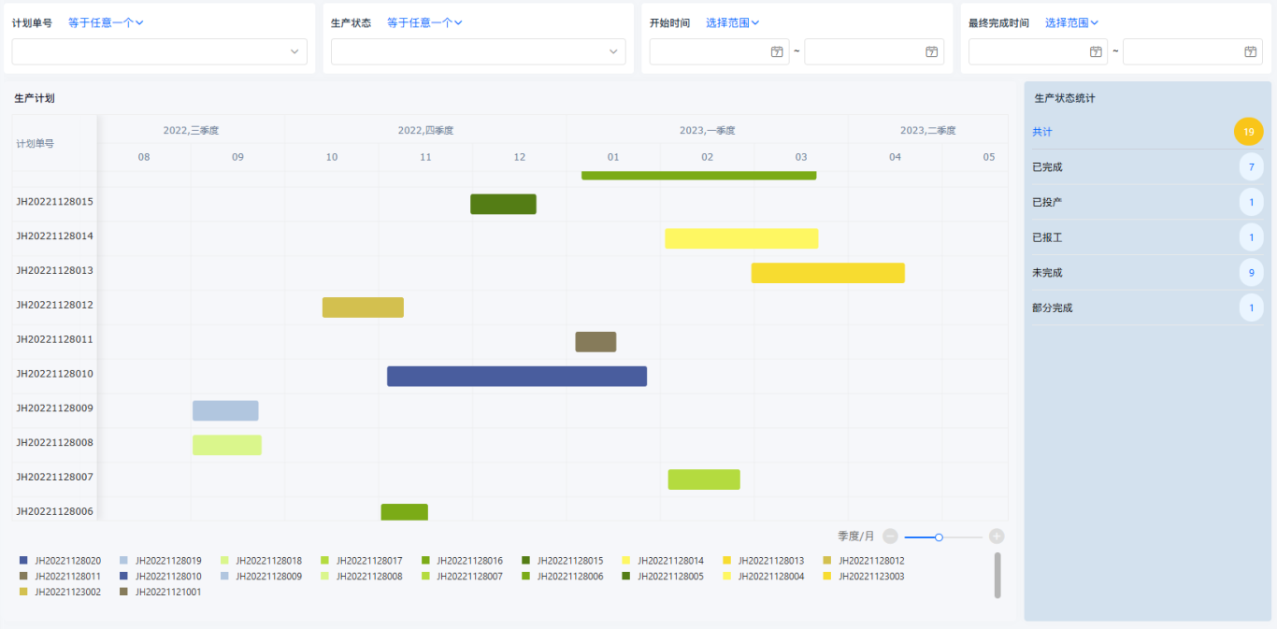Click the row label JH20221128012
Viewport: 1277px width, 629px height.
pos(54,305)
